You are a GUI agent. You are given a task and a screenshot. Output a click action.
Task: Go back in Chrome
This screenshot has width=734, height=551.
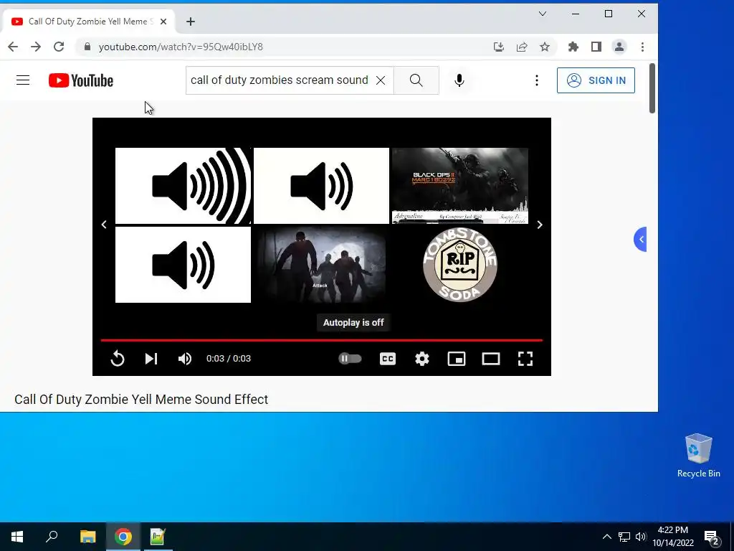tap(13, 47)
